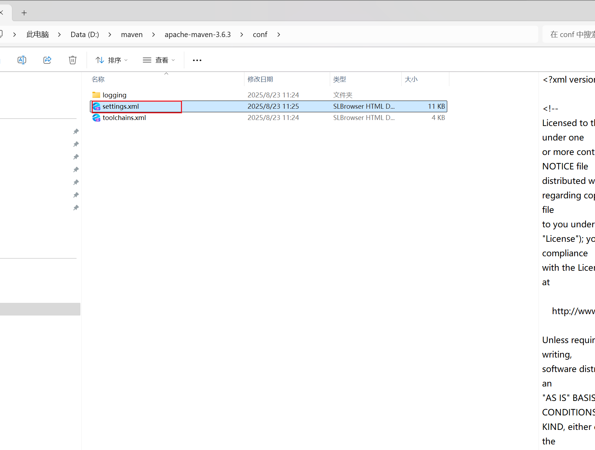This screenshot has height=450, width=595.
Task: Click the Delete trash can icon
Action: point(73,60)
